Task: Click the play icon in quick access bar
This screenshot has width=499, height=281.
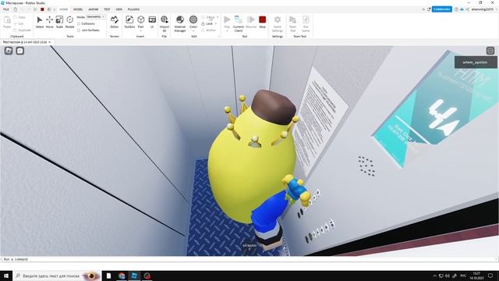Action: (35, 9)
